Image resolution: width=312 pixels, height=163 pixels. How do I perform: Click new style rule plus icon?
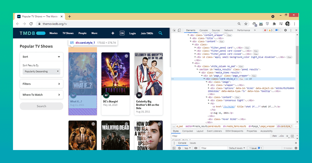coord(287,136)
